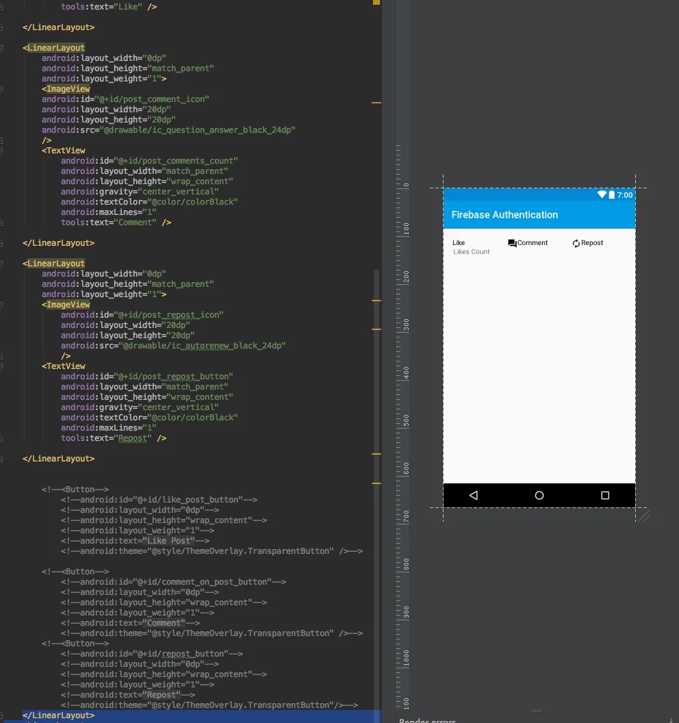Click the "Firebase Authentication" title in the preview
Image resolution: width=679 pixels, height=723 pixels.
(504, 215)
